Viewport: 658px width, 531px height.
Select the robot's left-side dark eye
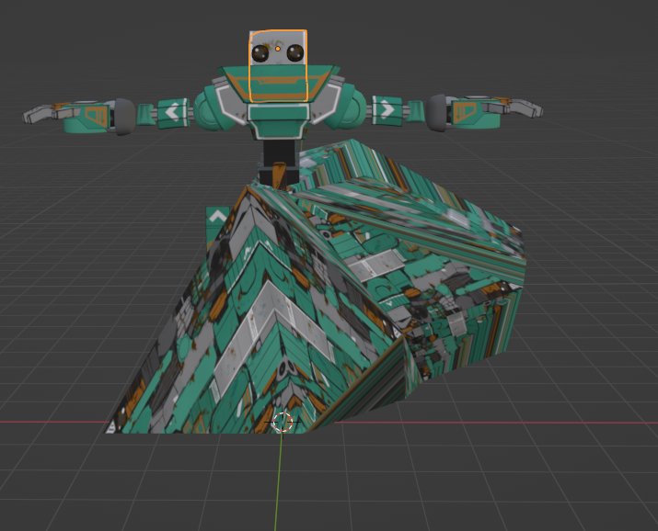tap(260, 54)
